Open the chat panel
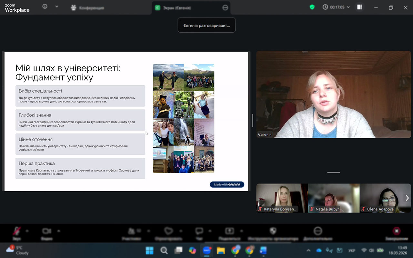 [199, 231]
